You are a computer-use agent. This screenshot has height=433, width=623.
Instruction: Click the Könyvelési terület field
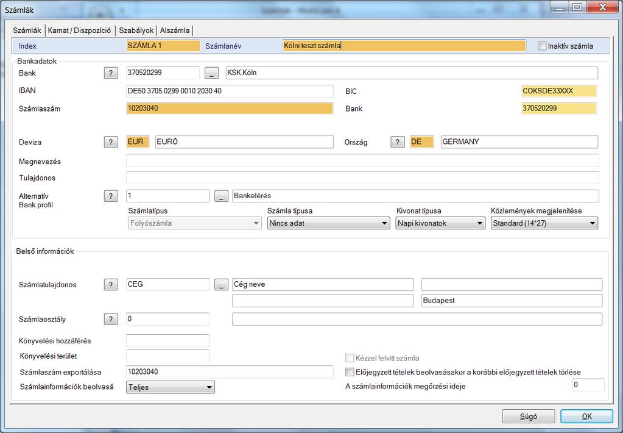[x=167, y=356]
